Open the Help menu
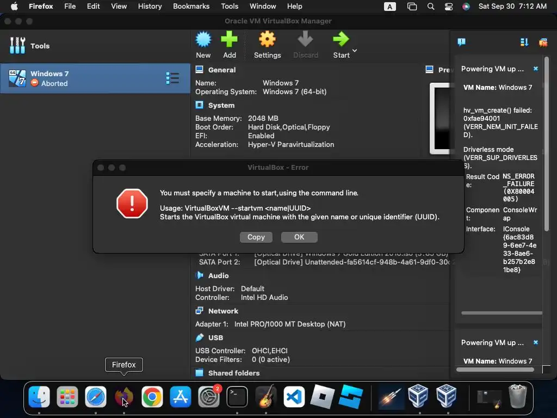This screenshot has height=418, width=557. point(294,7)
